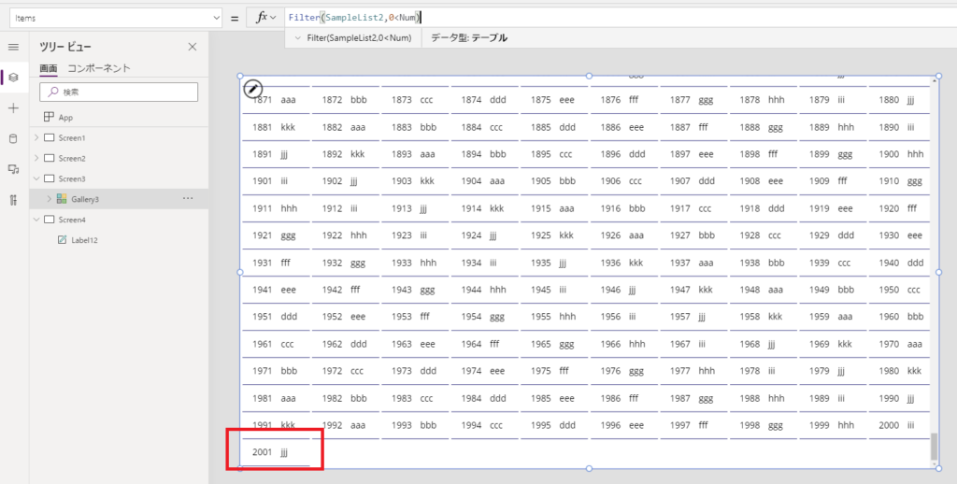Expand Screen1 in tree view
The height and width of the screenshot is (484, 957).
point(36,138)
